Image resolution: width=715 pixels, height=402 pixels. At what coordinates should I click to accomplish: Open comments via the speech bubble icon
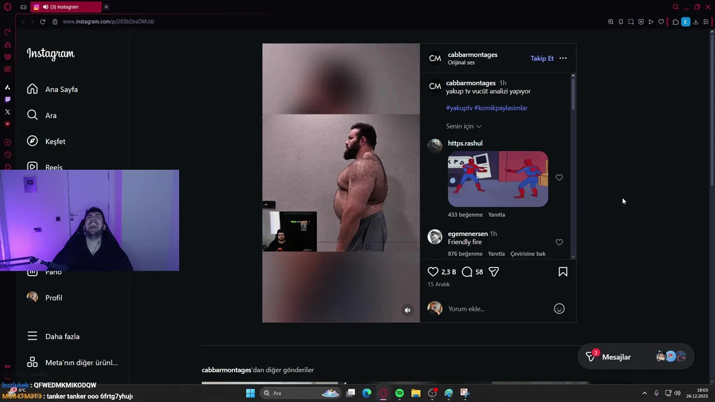pyautogui.click(x=467, y=272)
